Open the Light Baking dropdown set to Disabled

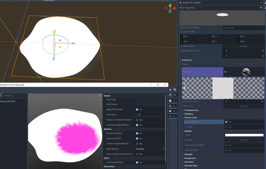(149, 148)
